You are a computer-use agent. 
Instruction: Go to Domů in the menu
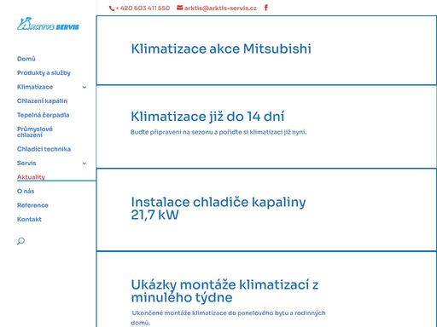pos(26,59)
